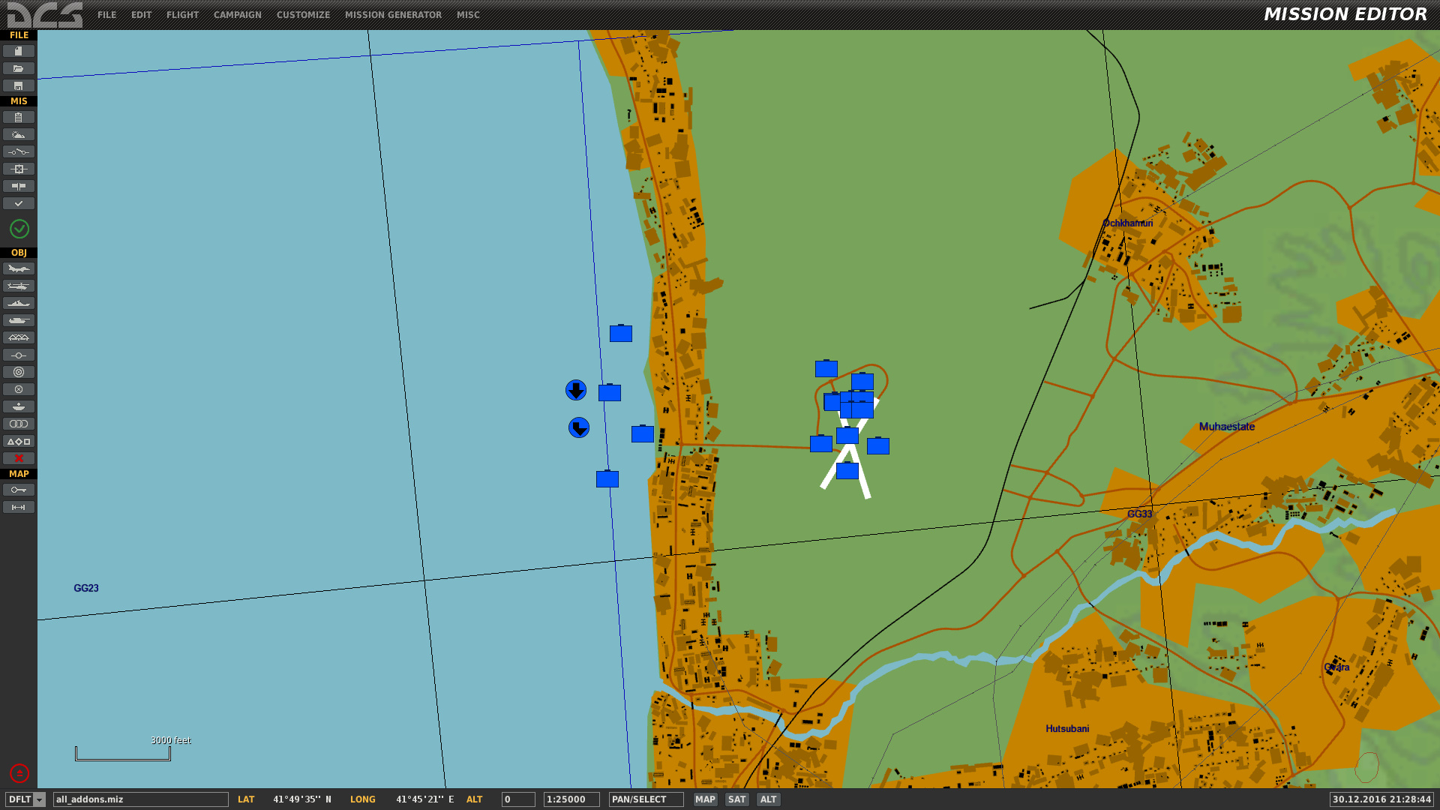Open the triggers switch tool
The image size is (1440, 810).
(18, 151)
